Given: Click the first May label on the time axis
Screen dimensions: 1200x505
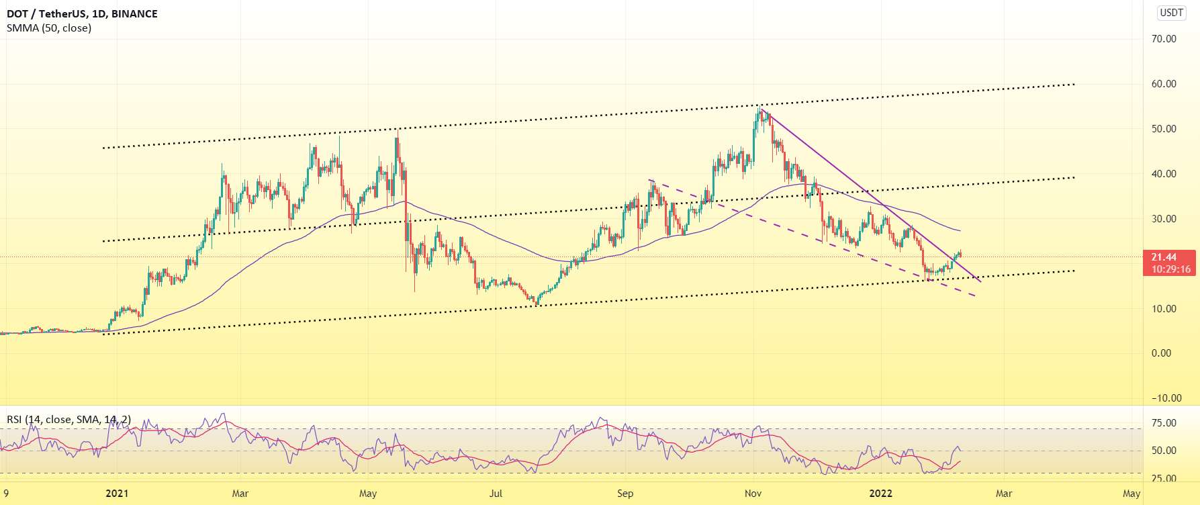Looking at the screenshot, I should coord(368,494).
